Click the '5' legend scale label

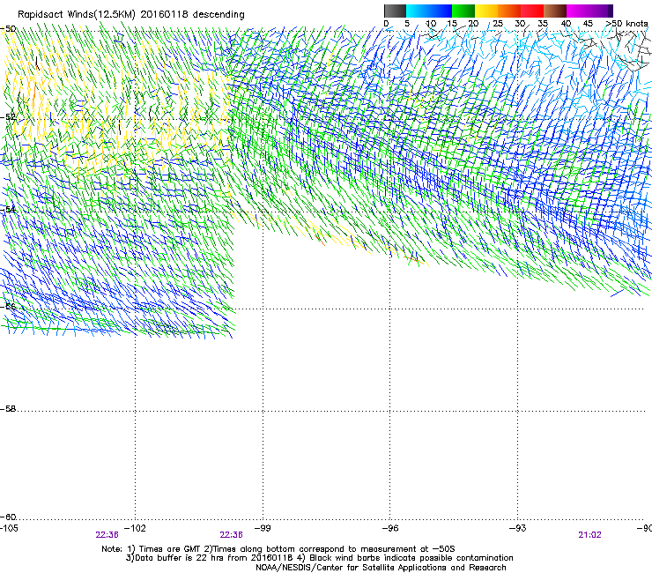pos(407,24)
